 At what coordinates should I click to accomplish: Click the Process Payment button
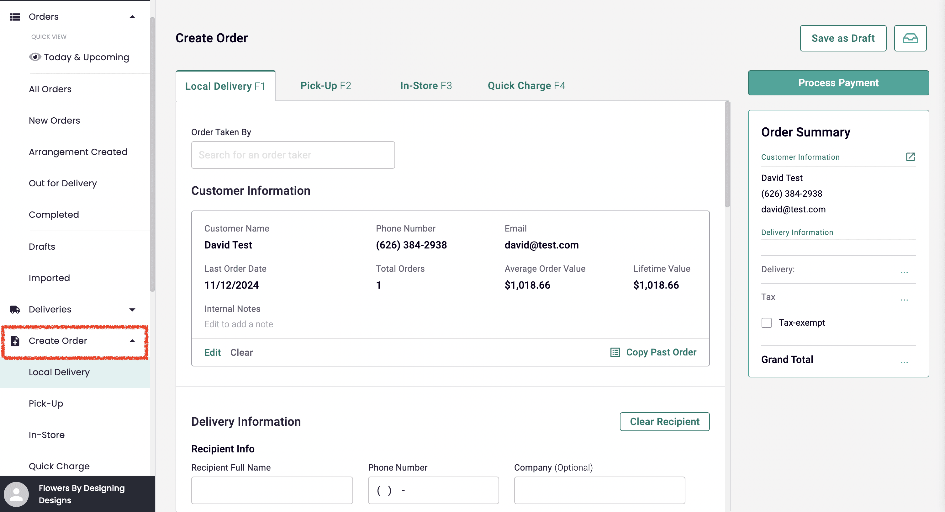click(838, 83)
